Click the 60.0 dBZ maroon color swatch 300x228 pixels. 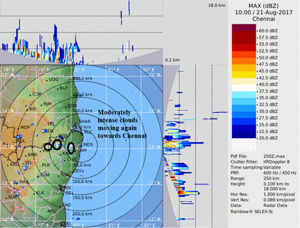[244, 27]
